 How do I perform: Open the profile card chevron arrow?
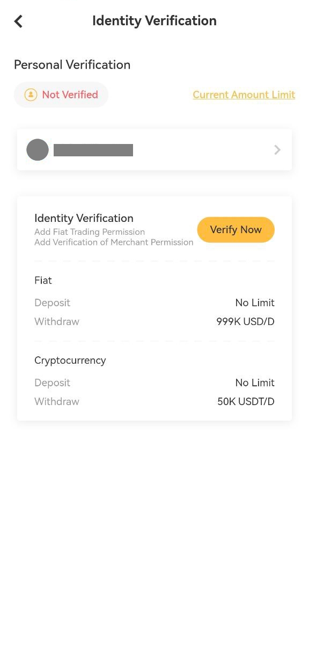coord(277,149)
